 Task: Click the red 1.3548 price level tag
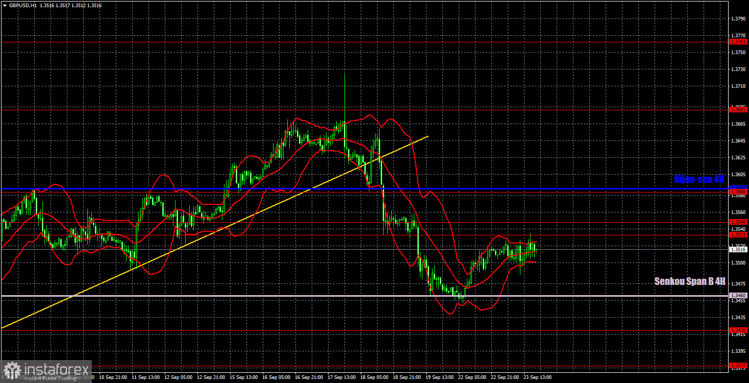pyautogui.click(x=738, y=222)
